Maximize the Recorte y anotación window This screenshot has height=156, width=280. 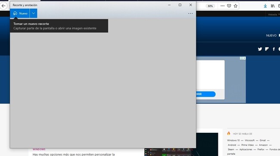click(180, 5)
